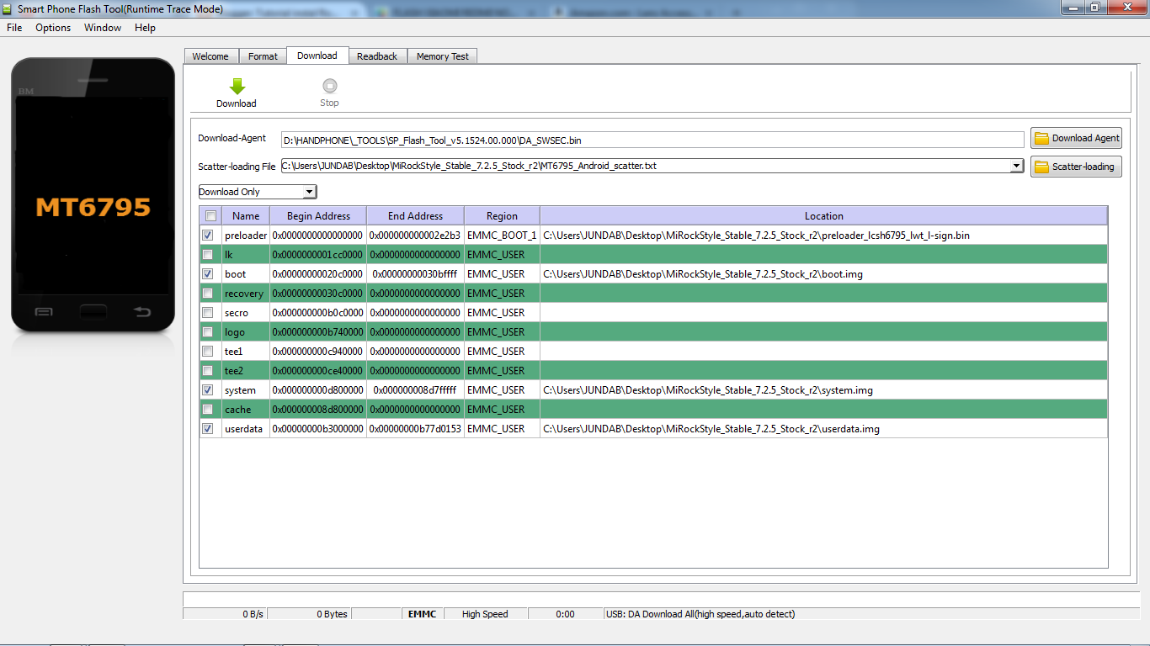Check the lk partition checkbox
Viewport: 1150px width, 646px height.
coord(208,255)
